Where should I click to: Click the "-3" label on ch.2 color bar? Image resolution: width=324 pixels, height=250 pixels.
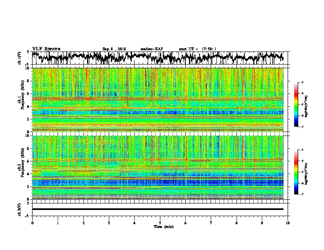[x=302, y=150]
